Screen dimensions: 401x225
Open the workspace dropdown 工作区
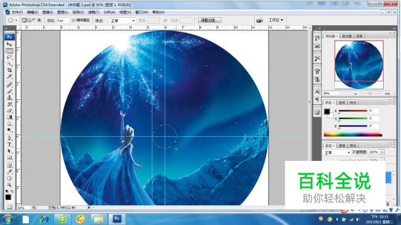tap(276, 20)
